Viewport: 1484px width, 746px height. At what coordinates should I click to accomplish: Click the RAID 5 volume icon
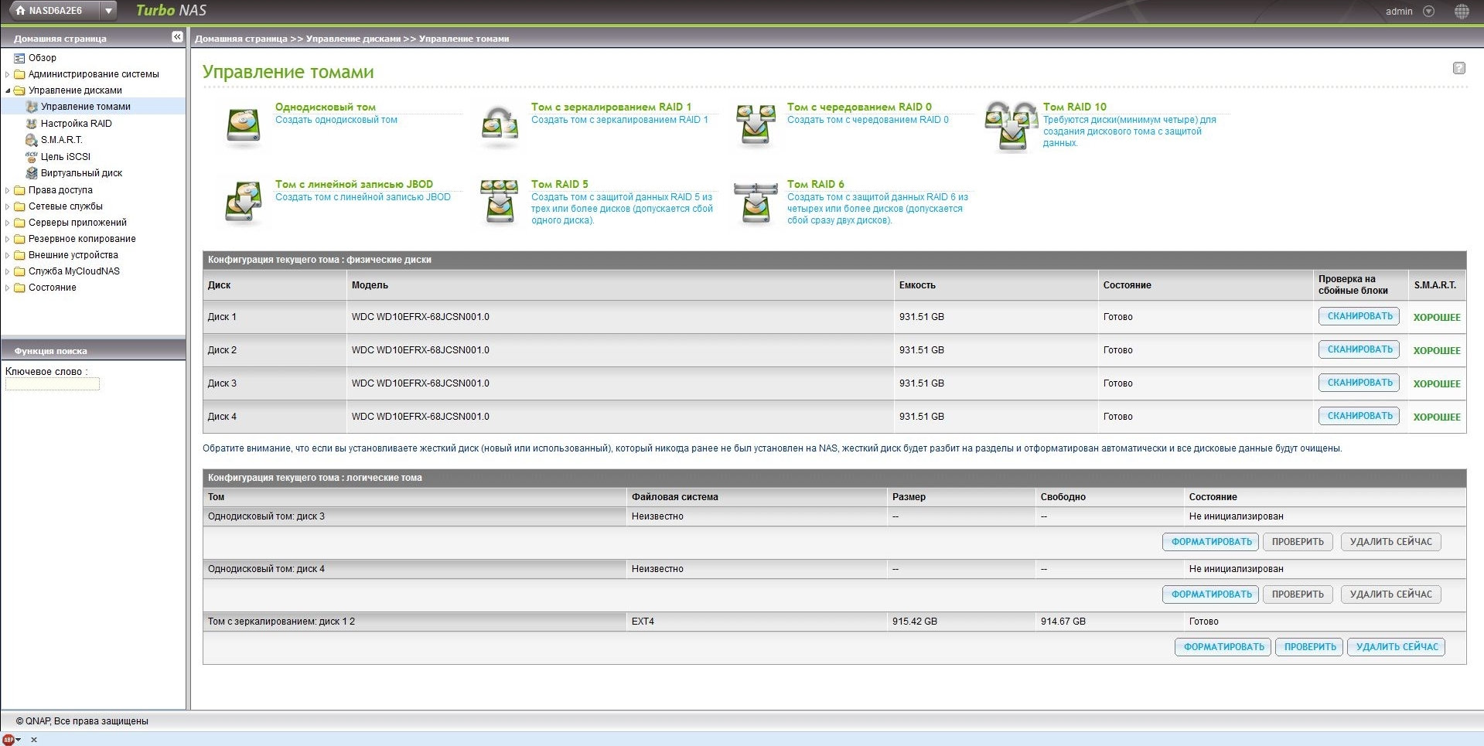pos(500,203)
